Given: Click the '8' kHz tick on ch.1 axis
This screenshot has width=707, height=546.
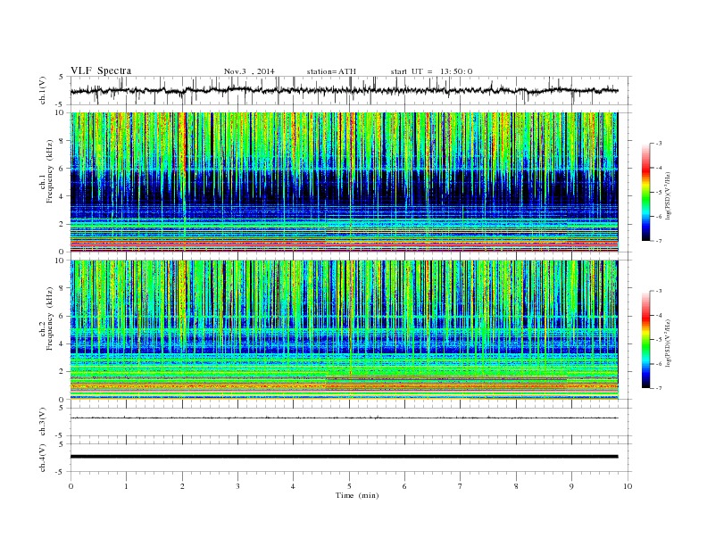Looking at the screenshot, I should [x=62, y=141].
